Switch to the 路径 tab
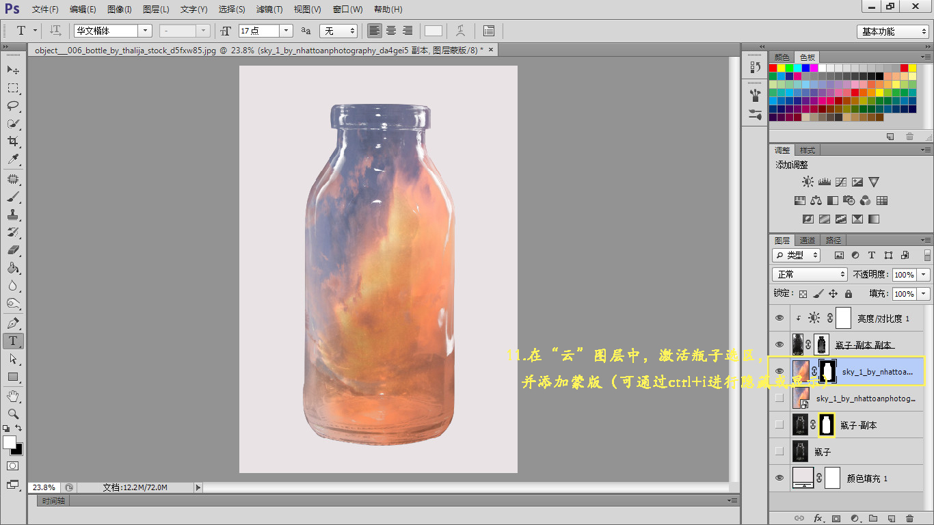The width and height of the screenshot is (934, 525). [x=833, y=241]
